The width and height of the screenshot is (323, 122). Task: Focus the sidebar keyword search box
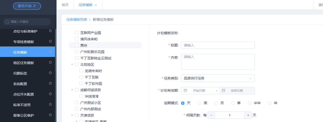tap(27, 22)
